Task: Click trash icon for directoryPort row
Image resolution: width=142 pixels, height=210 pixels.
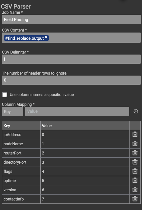Action: tap(135, 162)
